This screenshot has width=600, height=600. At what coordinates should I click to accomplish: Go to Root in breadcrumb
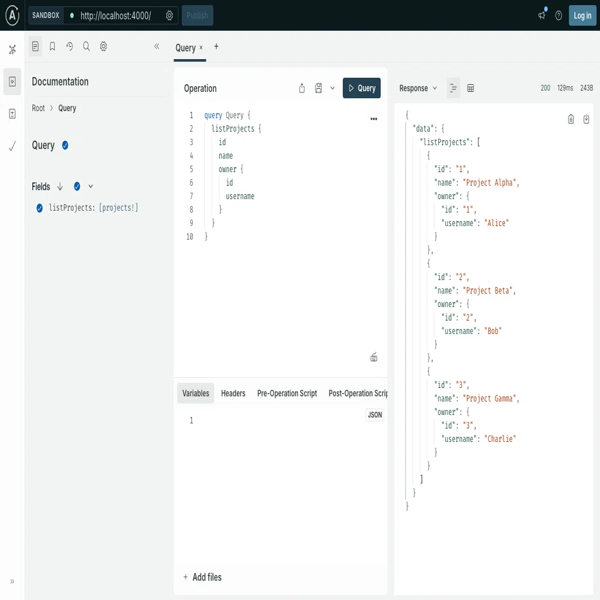[x=39, y=109]
